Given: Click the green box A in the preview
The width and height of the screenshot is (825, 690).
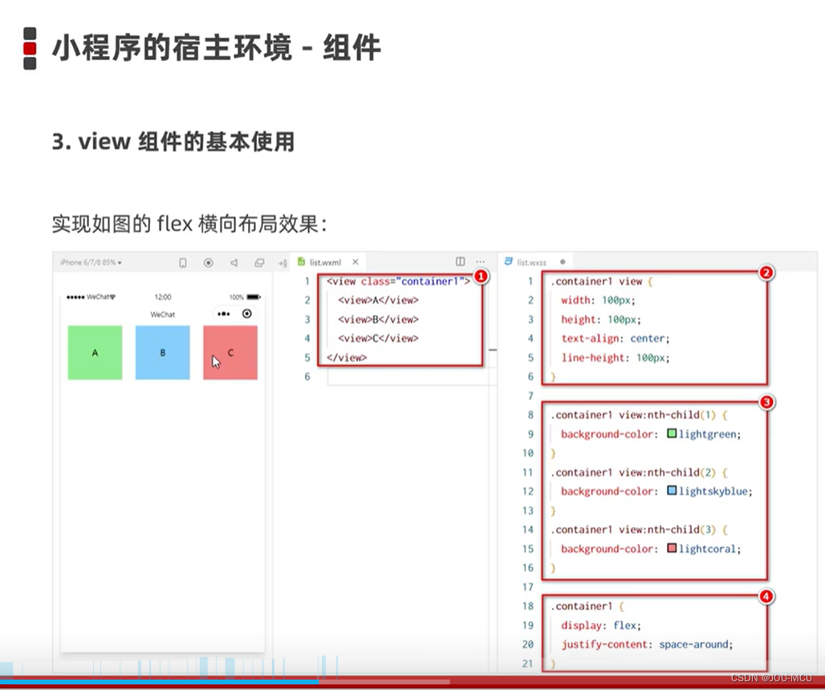Looking at the screenshot, I should pos(95,351).
